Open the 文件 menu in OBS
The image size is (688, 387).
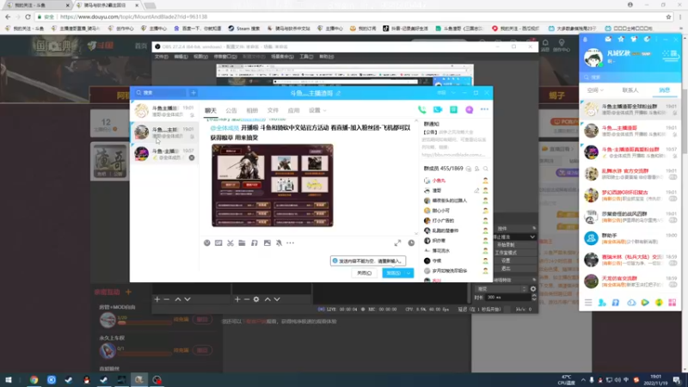161,57
